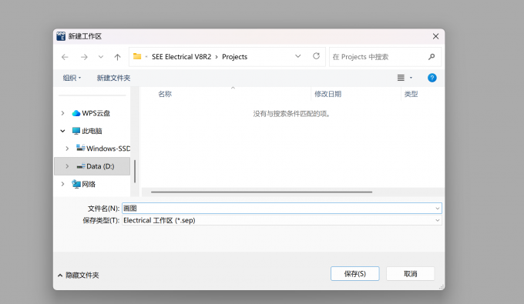The image size is (524, 304).
Task: Click the 保存(S) button
Action: click(x=355, y=274)
